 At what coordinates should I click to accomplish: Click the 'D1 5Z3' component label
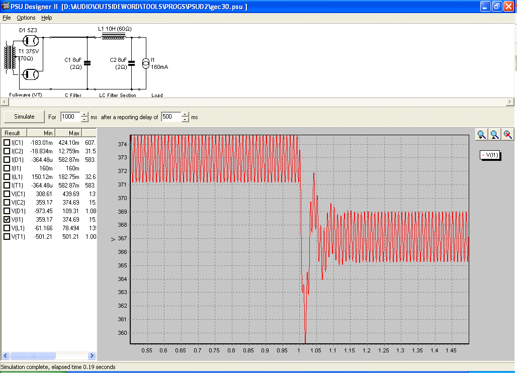28,30
